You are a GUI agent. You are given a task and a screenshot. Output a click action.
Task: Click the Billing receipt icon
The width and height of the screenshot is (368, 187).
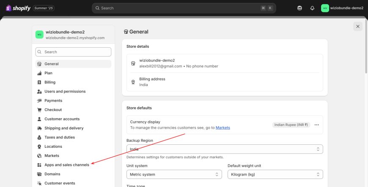click(39, 82)
